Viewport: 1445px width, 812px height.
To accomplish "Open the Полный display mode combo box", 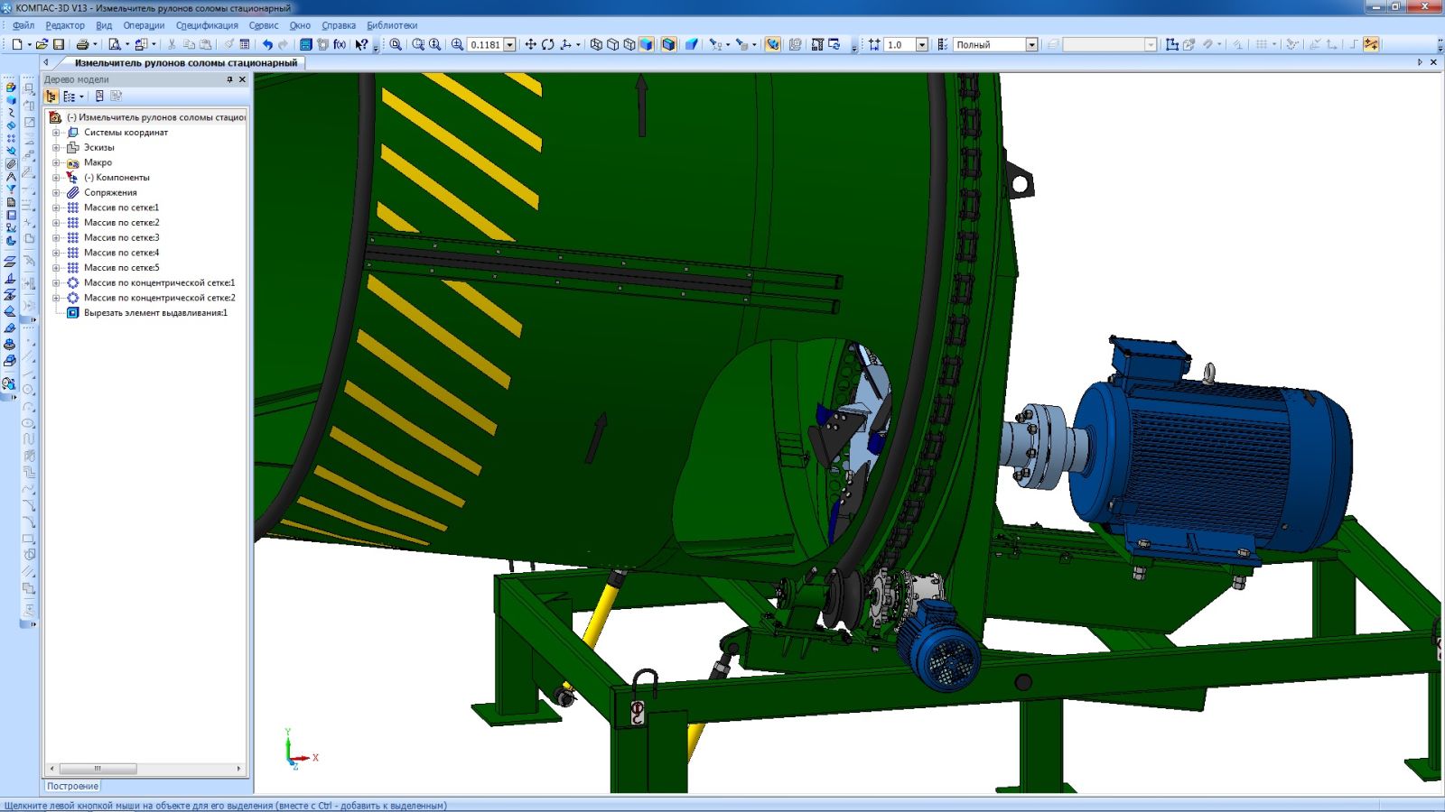I will click(1031, 44).
